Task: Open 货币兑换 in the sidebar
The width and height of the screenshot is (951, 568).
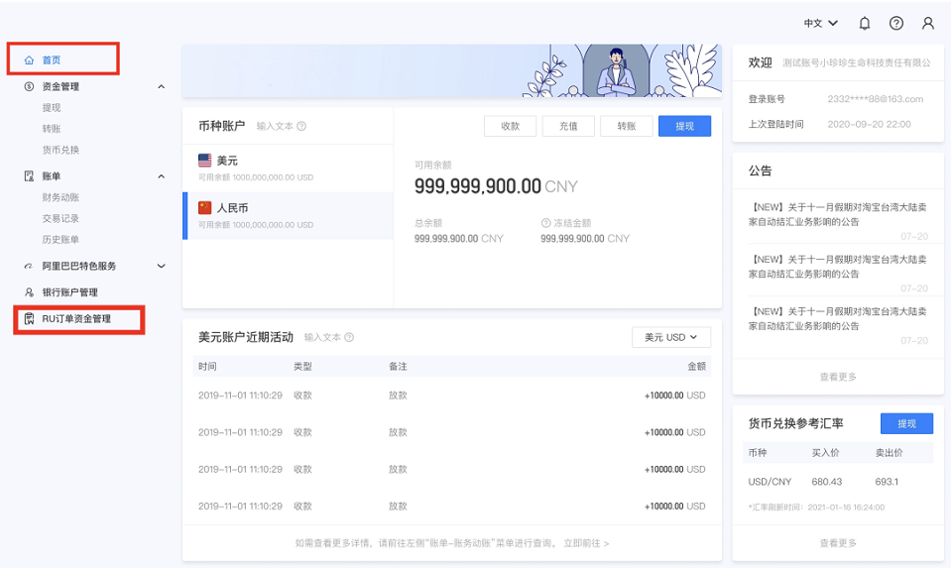Action: coord(60,150)
